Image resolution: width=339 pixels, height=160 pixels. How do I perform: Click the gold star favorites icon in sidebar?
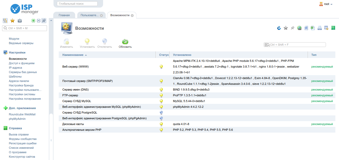[12, 21]
